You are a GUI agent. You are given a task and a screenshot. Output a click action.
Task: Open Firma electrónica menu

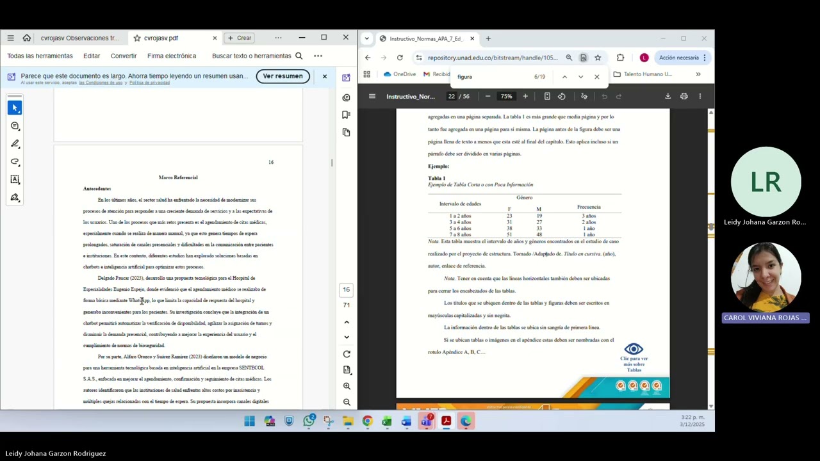172,56
